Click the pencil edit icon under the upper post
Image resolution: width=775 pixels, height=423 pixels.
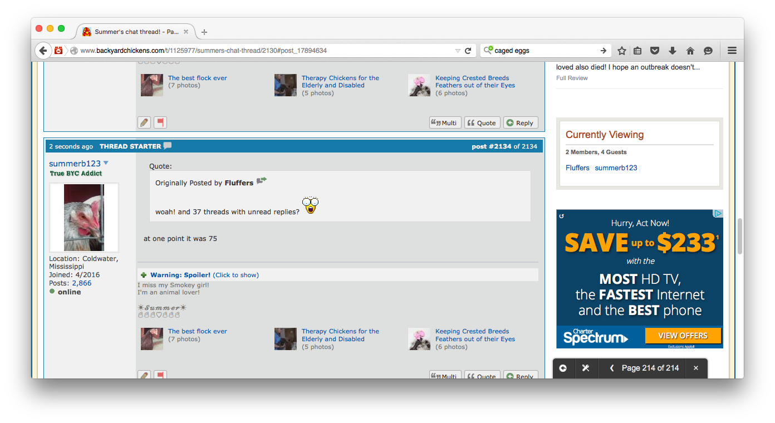(x=144, y=122)
